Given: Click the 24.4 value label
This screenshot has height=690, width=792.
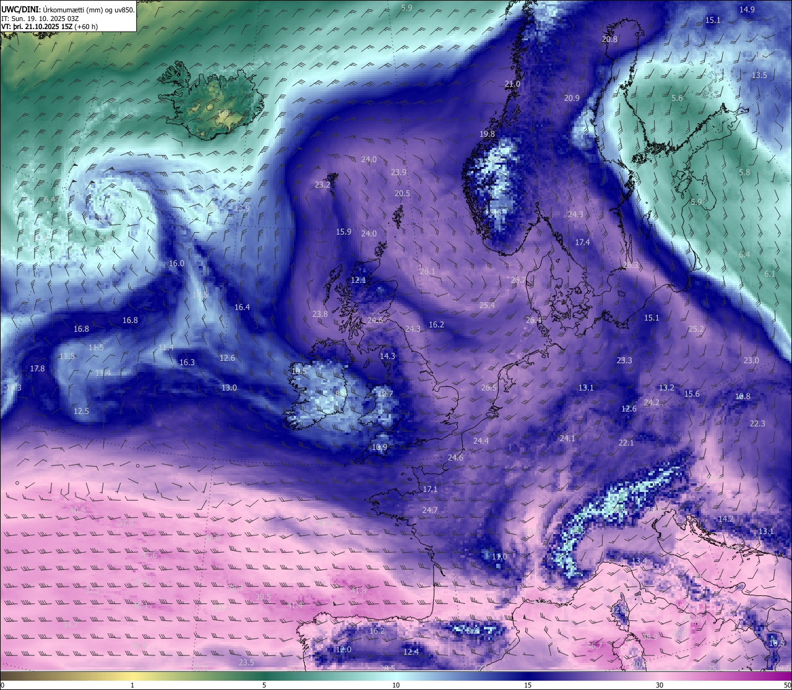Looking at the screenshot, I should click(x=481, y=441).
